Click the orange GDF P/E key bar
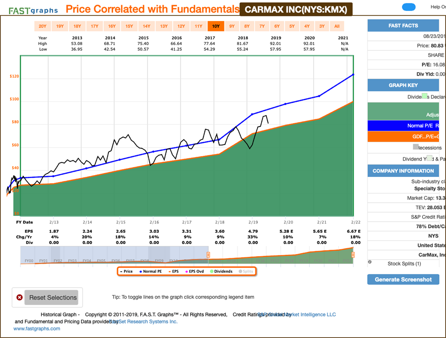 (x=403, y=137)
